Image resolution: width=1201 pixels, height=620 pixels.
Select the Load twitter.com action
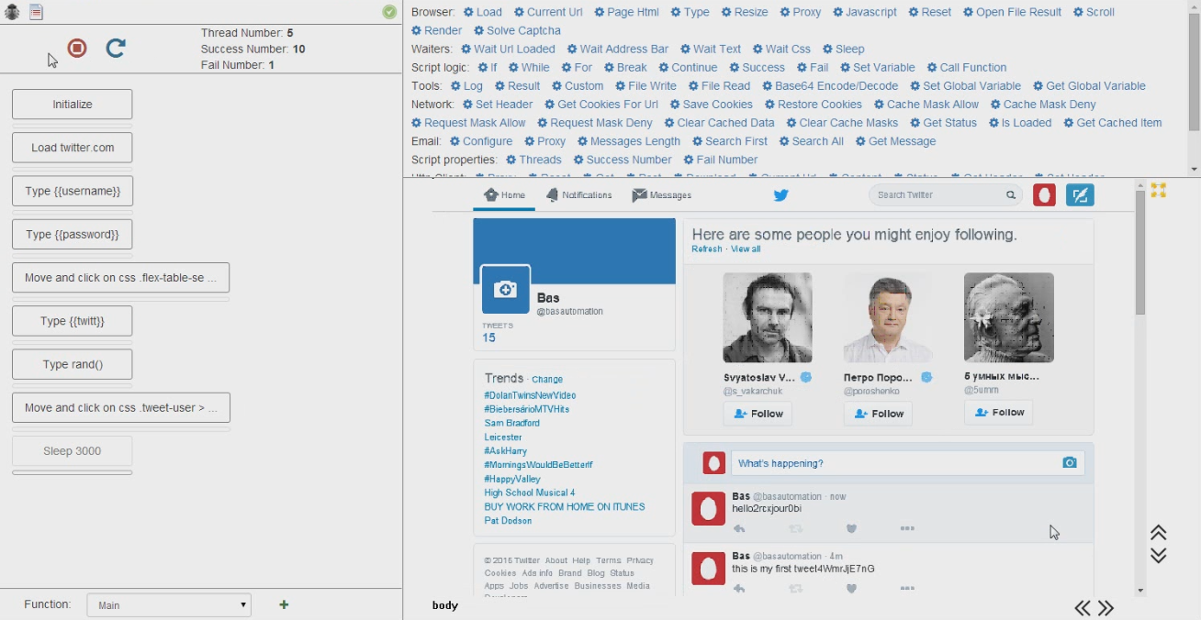pyautogui.click(x=73, y=148)
